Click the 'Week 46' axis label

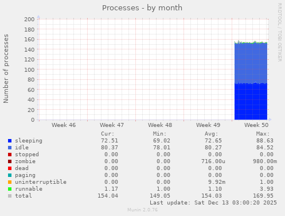click(x=64, y=125)
